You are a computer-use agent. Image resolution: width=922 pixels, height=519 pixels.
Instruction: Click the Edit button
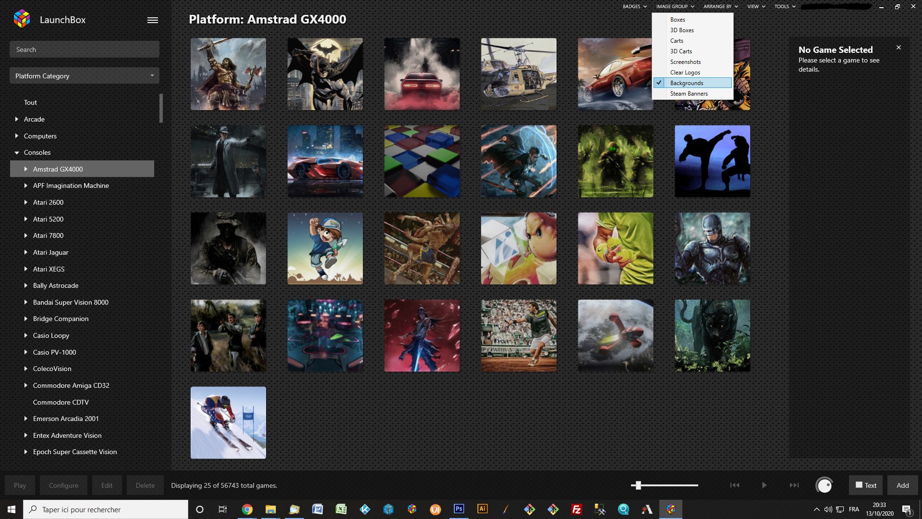tap(107, 485)
